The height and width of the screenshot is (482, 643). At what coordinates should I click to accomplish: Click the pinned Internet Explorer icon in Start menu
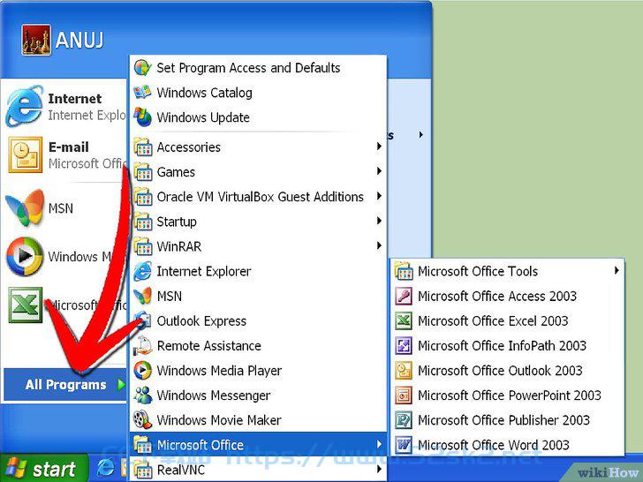pos(25,107)
